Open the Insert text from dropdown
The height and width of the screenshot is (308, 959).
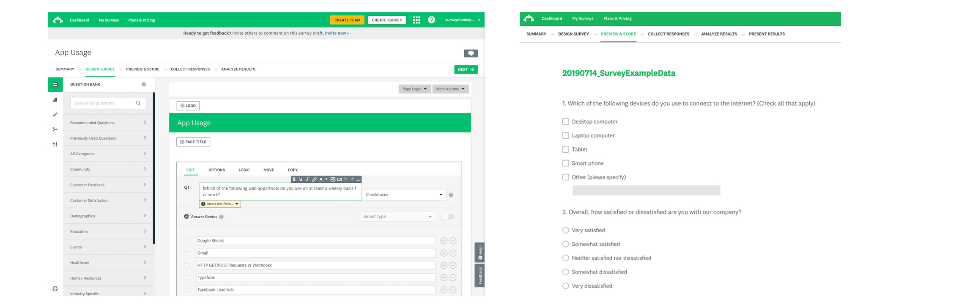220,204
